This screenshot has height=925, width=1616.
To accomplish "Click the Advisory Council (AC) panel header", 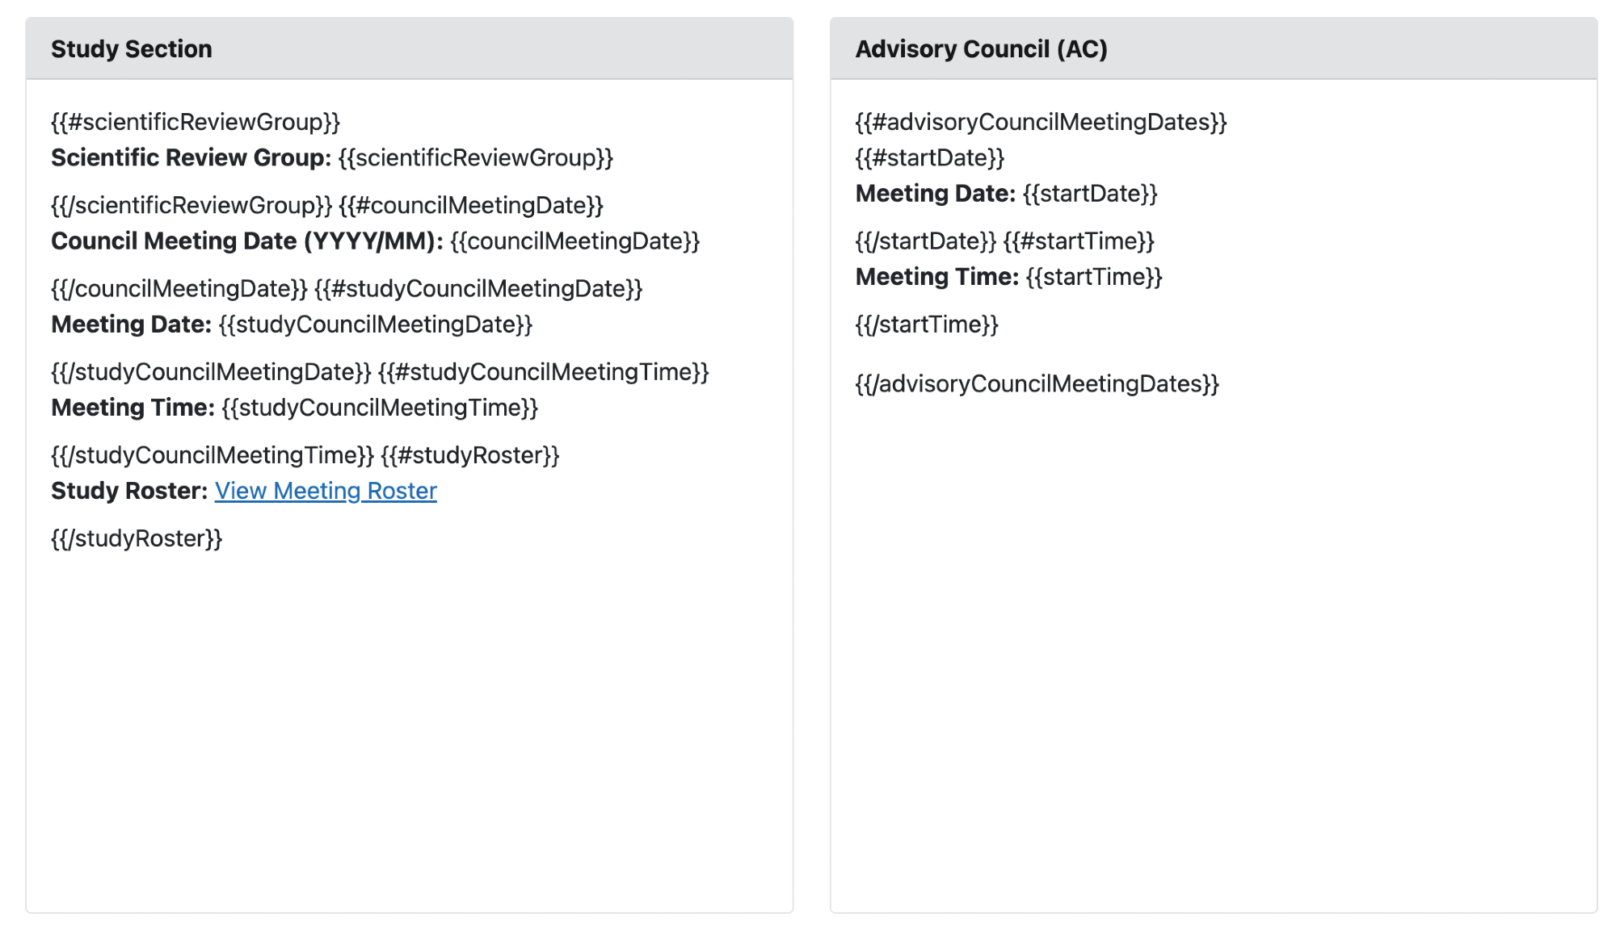I will 981,49.
